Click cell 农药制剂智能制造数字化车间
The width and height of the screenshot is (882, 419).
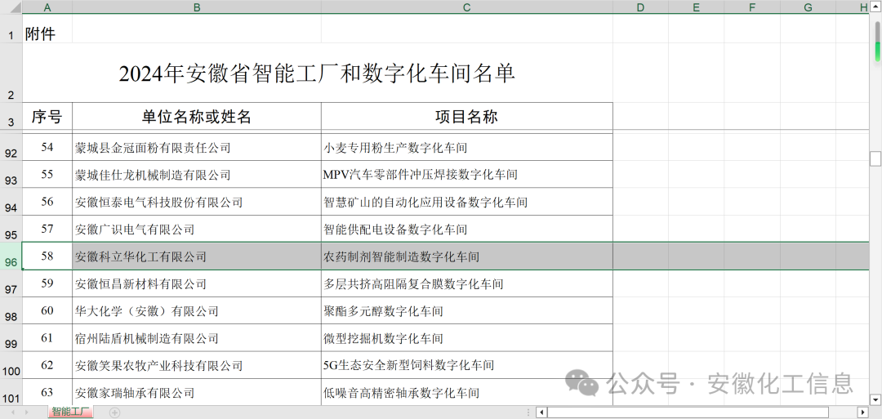(467, 256)
